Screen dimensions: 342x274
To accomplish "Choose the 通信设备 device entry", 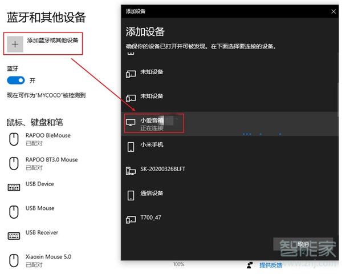I will click(x=152, y=194).
